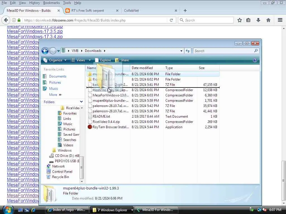Click the Share toolbar button
This screenshot has height=214, width=286.
click(x=122, y=60)
